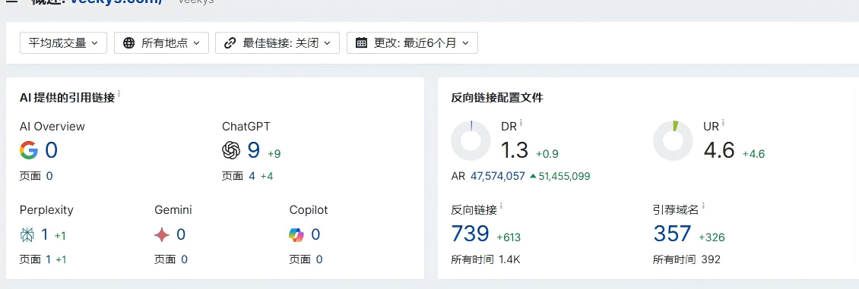Open the 平均成交量 dropdown
The image size is (859, 289).
(x=64, y=42)
